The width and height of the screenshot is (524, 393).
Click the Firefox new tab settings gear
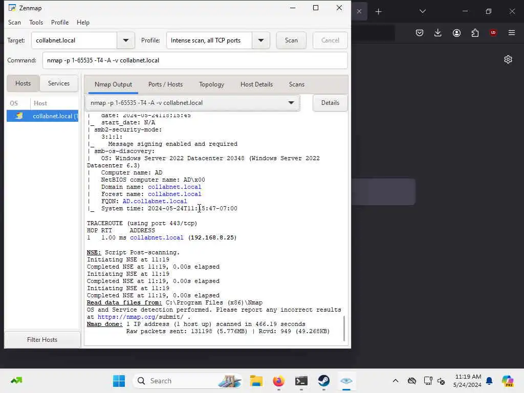[x=508, y=59]
